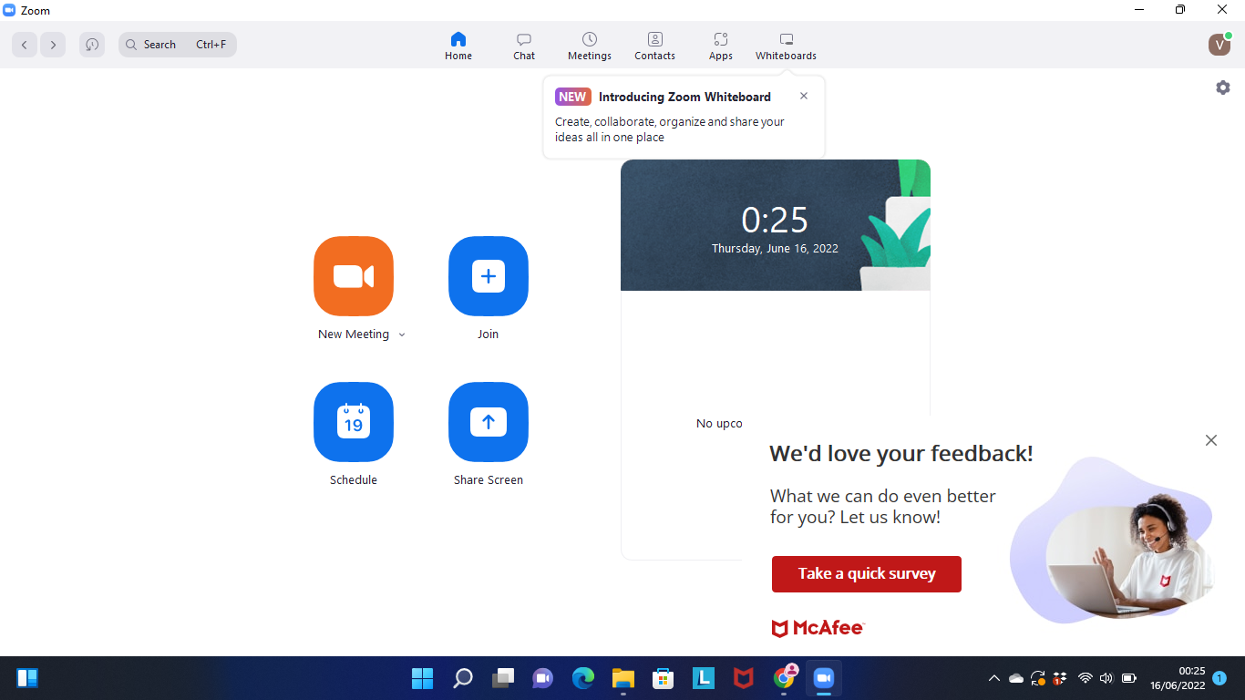Open Teams Chat from the taskbar
The image size is (1245, 700).
point(543,678)
